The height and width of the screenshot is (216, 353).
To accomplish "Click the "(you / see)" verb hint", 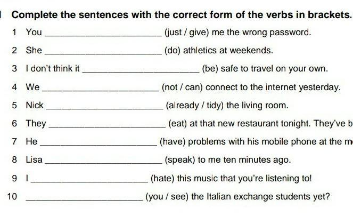I will 167,197.
